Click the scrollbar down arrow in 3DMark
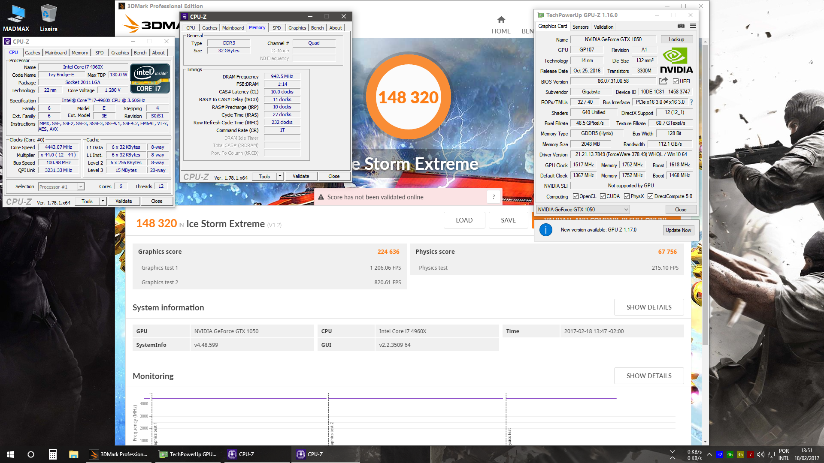Image resolution: width=824 pixels, height=463 pixels. click(x=705, y=441)
